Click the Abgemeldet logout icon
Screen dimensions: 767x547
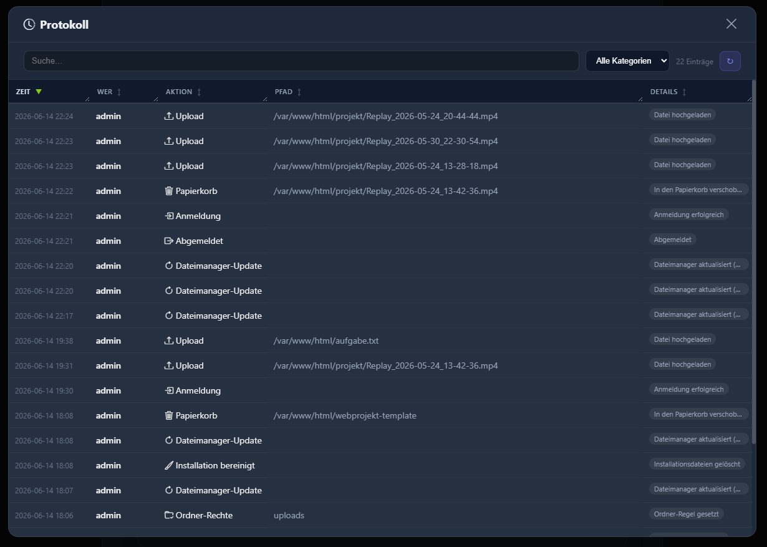(168, 241)
